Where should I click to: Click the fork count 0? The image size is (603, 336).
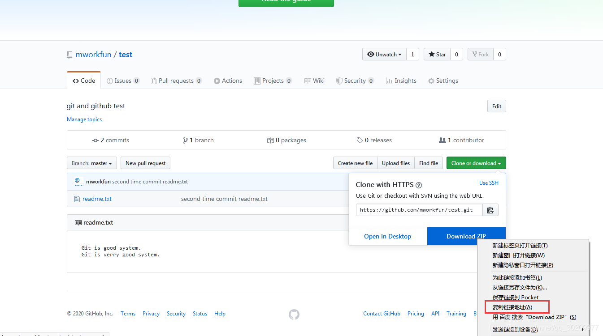coord(499,55)
